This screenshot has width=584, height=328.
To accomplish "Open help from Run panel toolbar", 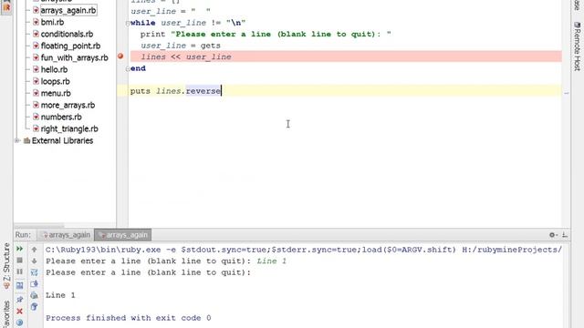I will point(20,323).
